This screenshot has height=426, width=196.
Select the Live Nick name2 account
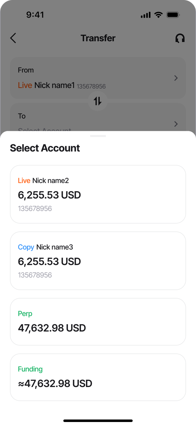click(x=98, y=194)
